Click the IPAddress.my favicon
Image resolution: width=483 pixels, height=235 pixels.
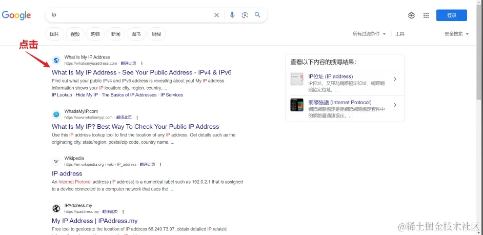[56, 209]
